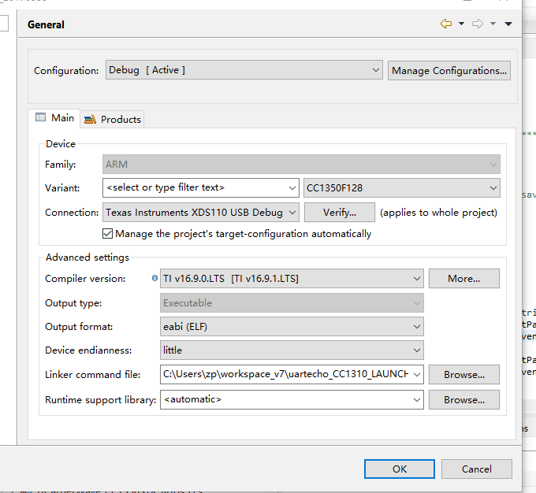This screenshot has width=536, height=493.
Task: Switch to the Products tab
Action: pos(113,119)
